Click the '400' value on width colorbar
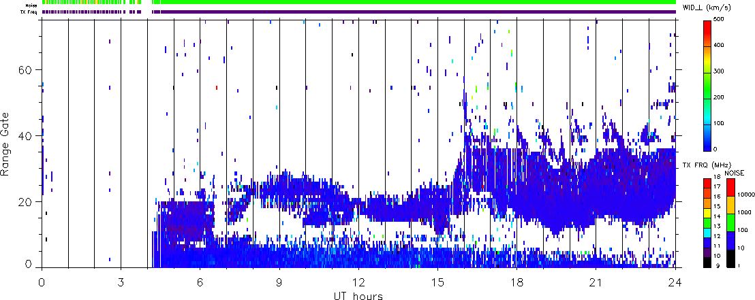This screenshot has width=755, height=300. pos(718,45)
